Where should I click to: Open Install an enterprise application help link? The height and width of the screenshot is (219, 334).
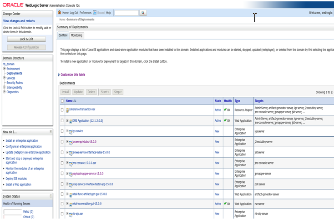22,140
